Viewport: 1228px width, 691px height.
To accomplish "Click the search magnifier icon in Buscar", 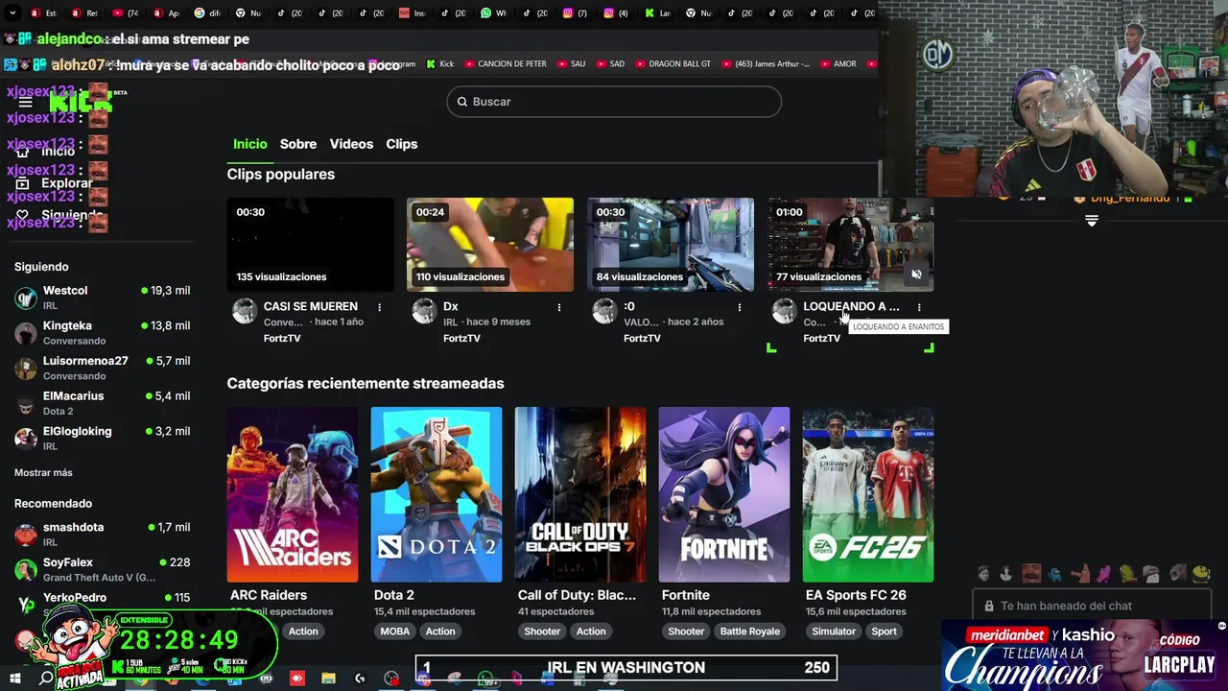I will click(462, 102).
